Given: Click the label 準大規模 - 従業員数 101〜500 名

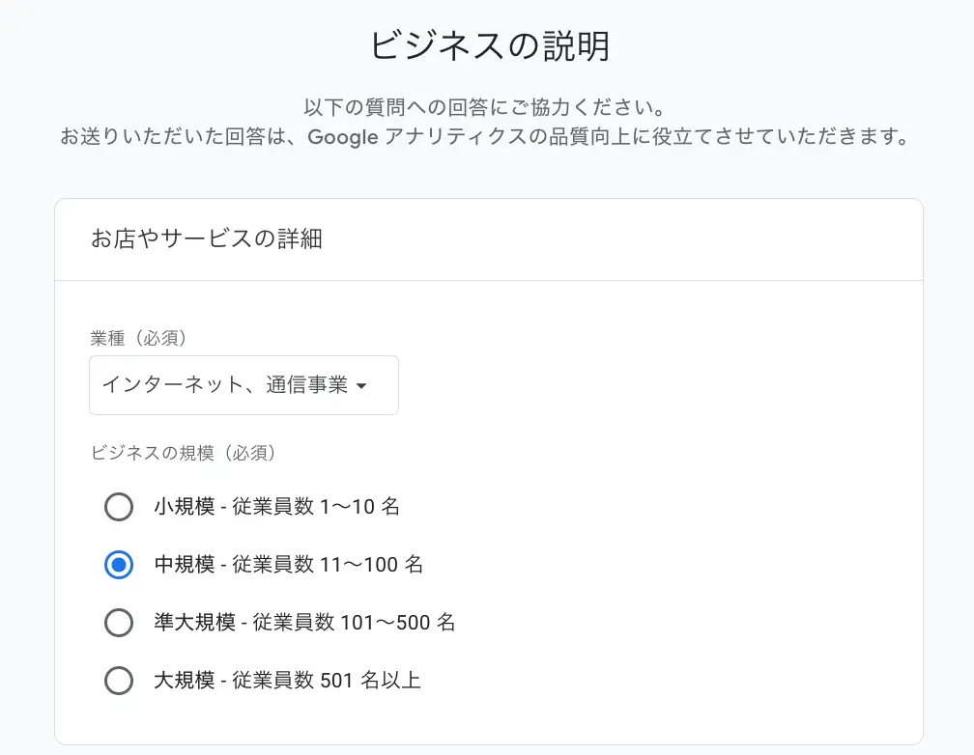Looking at the screenshot, I should click(x=305, y=622).
